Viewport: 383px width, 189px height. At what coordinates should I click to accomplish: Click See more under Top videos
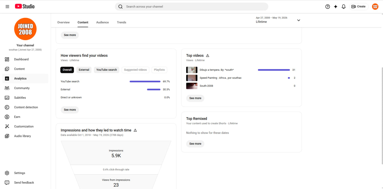[x=195, y=98]
